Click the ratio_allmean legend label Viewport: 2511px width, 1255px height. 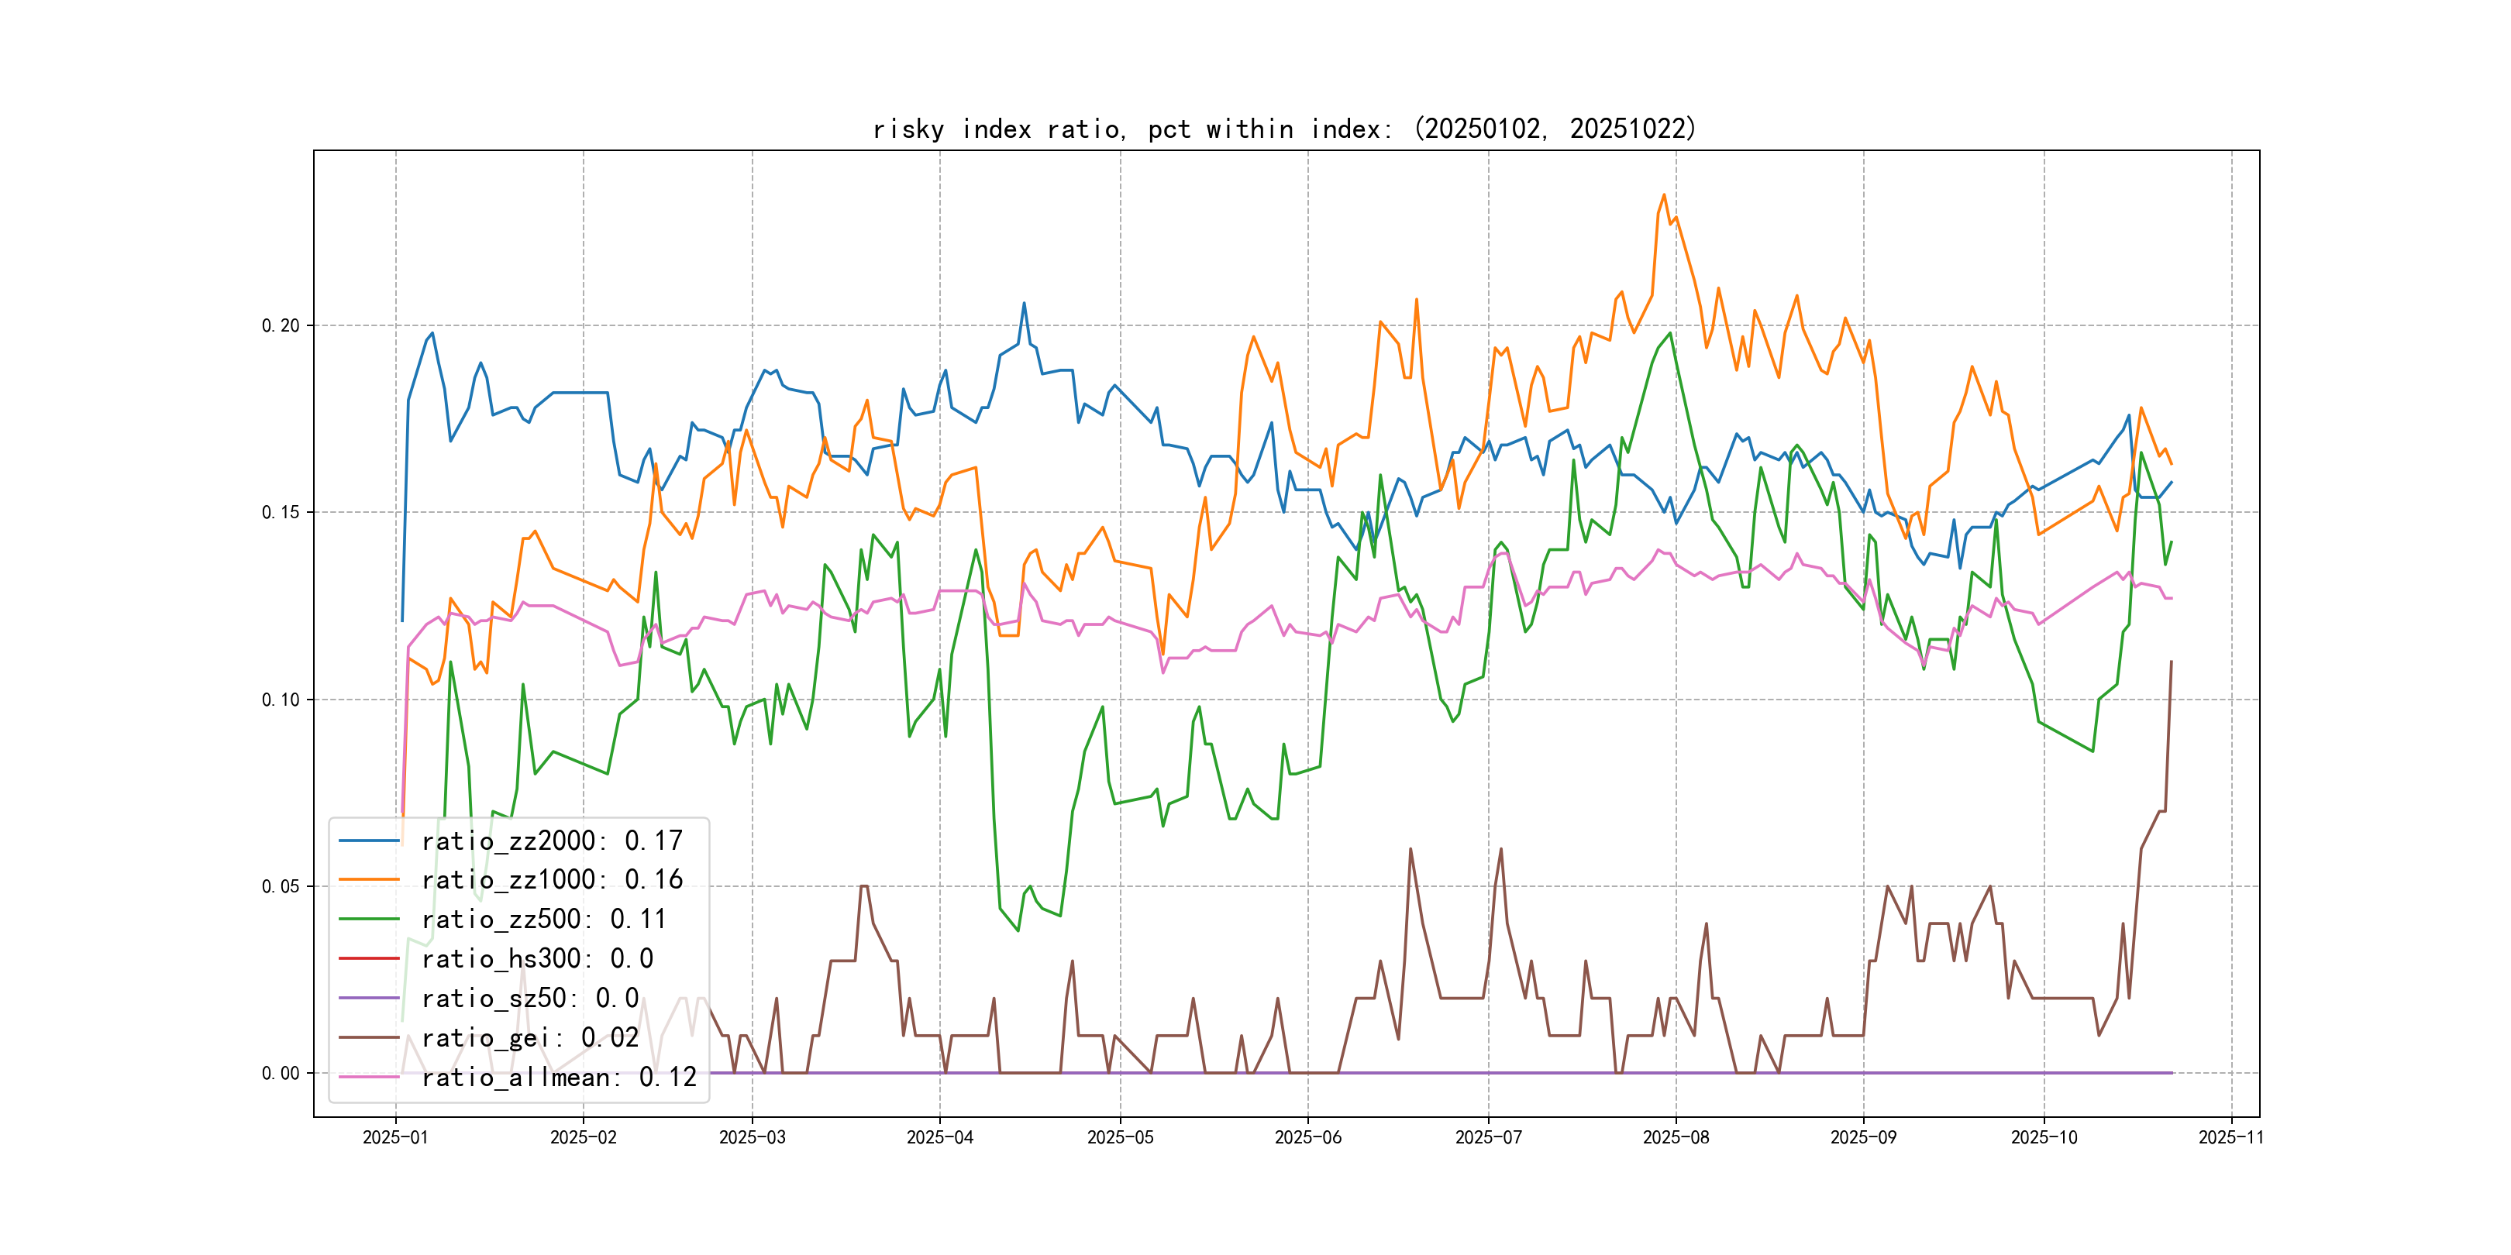click(x=559, y=1078)
